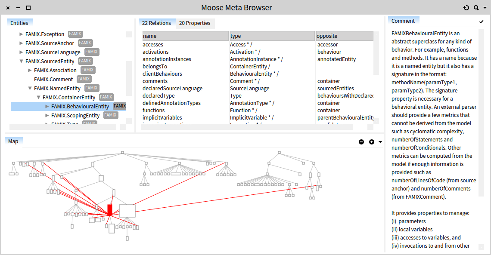Select the FAMIX.SourceLanguage entity
Viewport: 491px width, 255px height.
pyautogui.click(x=53, y=52)
